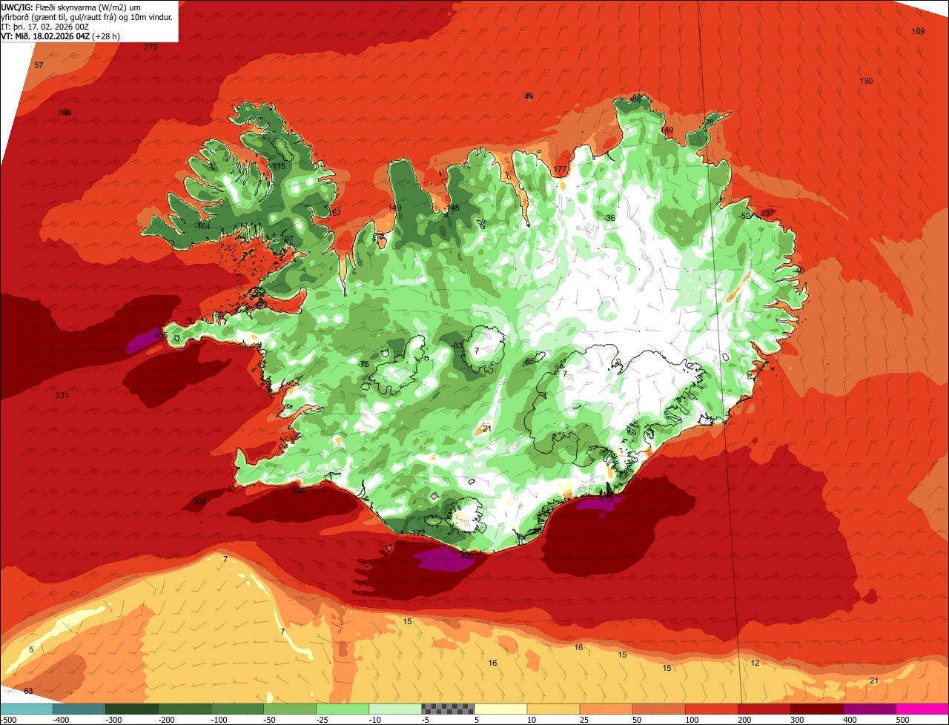
Task: Click the map value "237" on the east coast
Action: [x=767, y=213]
